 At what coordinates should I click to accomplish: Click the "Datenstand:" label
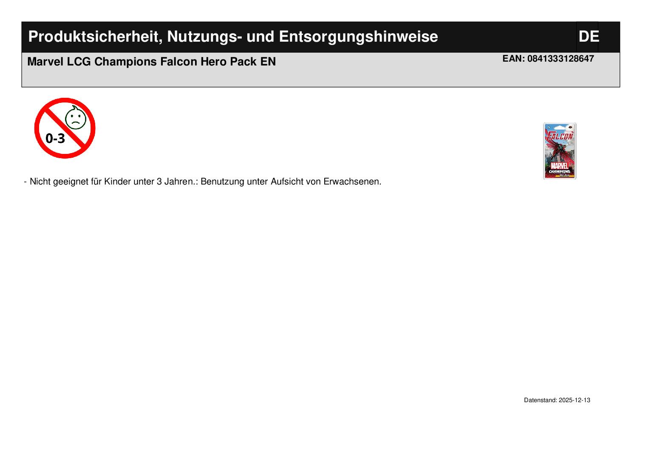pos(540,400)
